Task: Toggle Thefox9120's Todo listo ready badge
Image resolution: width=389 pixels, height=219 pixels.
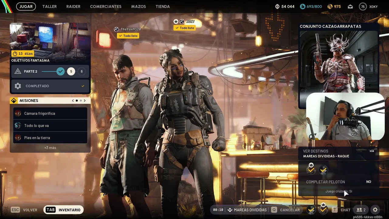Action: coord(128,36)
